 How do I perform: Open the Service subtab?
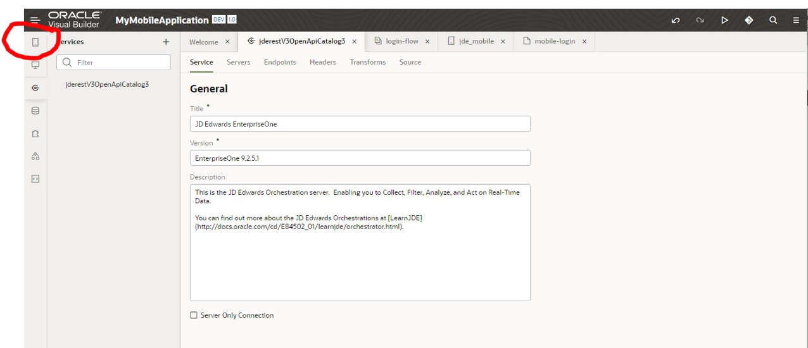point(201,62)
